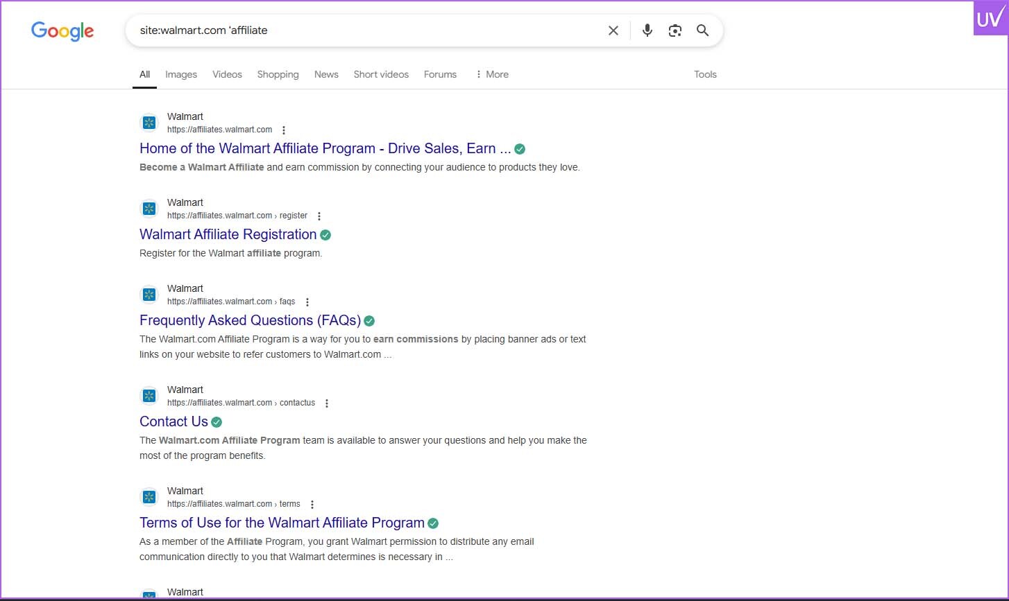Click the affiliates.walmart.com › contactus URL text
1009x601 pixels.
tap(241, 403)
